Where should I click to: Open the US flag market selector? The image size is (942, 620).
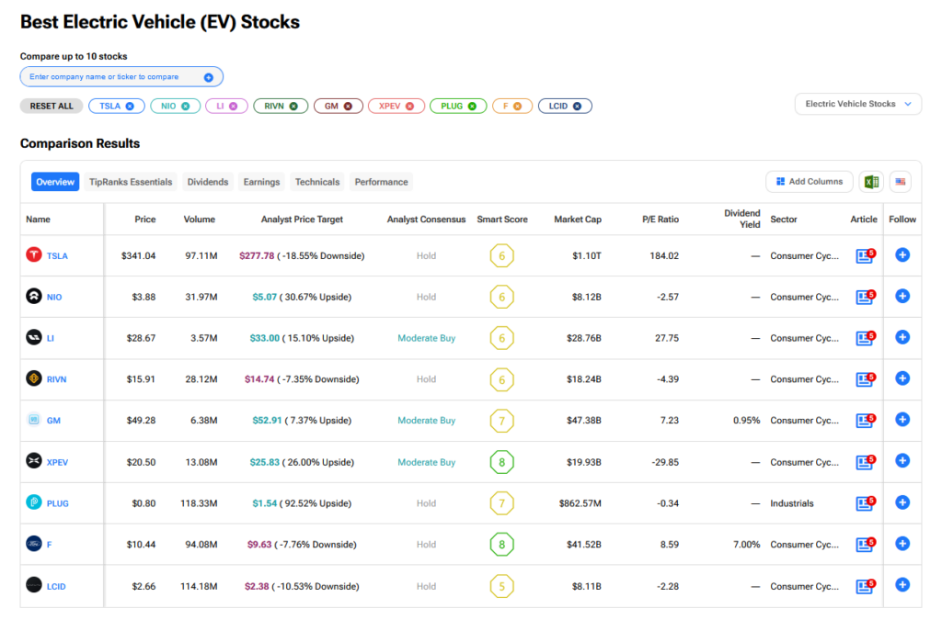[x=900, y=182]
